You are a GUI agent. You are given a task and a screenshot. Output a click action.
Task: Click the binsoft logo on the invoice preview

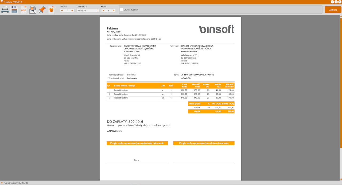(x=216, y=29)
